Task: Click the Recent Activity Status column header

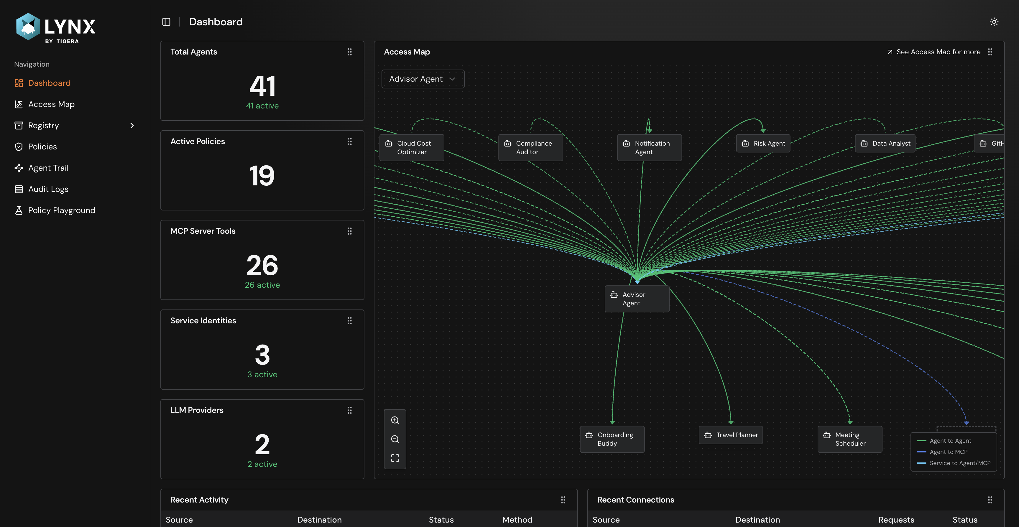Action: [x=441, y=520]
